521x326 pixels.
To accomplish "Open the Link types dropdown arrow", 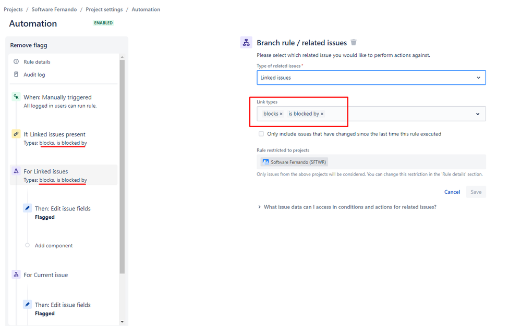I will [x=478, y=114].
